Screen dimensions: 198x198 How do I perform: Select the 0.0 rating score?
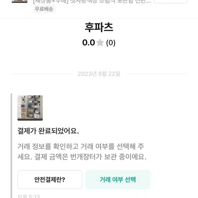click(88, 43)
